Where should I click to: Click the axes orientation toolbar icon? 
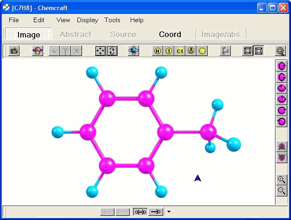pyautogui.click(x=225, y=51)
